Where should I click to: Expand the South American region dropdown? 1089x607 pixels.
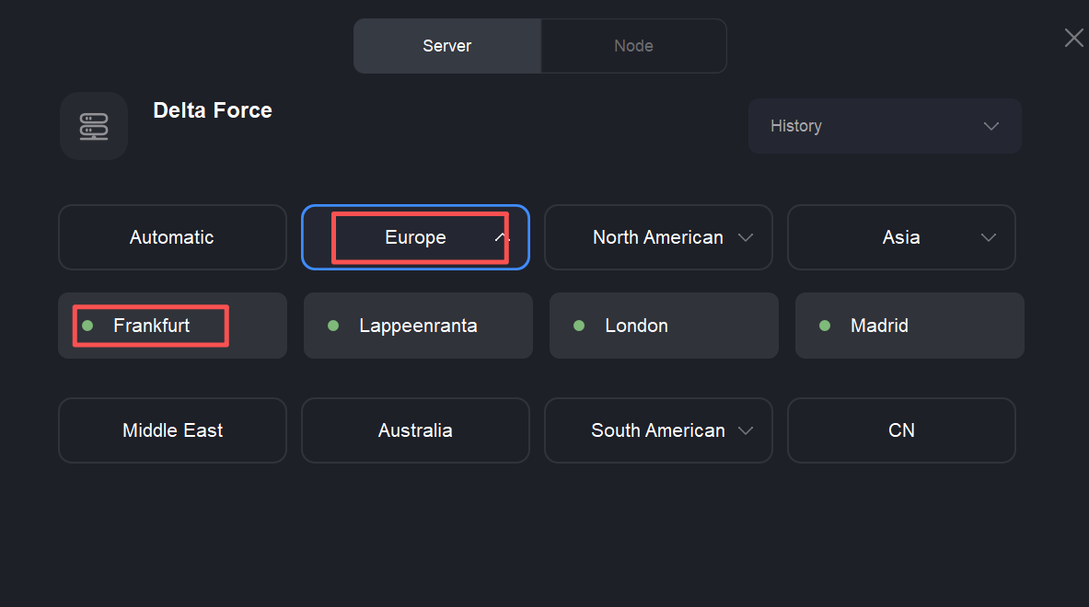click(x=658, y=430)
